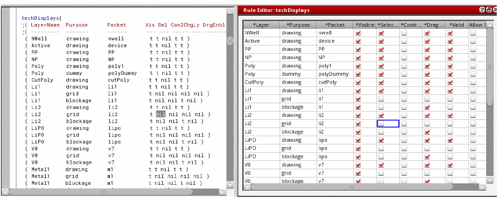The width and height of the screenshot is (497, 200).
Task: Sort table by the *Layer column header
Action: (262, 24)
